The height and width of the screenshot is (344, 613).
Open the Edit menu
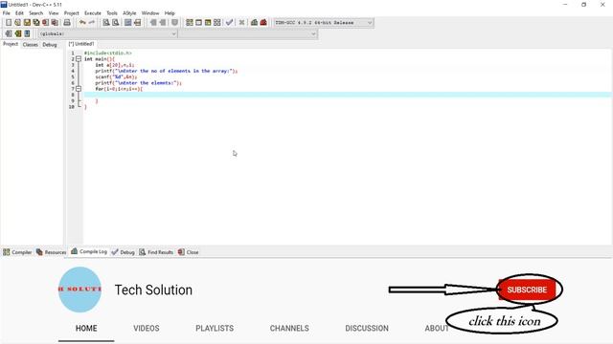click(19, 12)
